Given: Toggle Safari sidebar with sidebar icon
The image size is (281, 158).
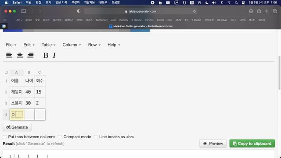Looking at the screenshot, I should (24, 11).
